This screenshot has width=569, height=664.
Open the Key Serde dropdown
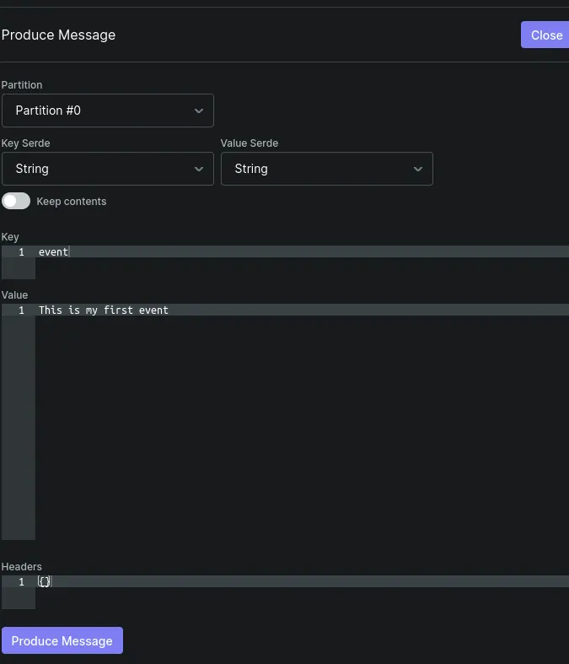coord(108,169)
